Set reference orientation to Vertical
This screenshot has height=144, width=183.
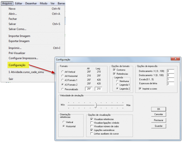point(63,122)
